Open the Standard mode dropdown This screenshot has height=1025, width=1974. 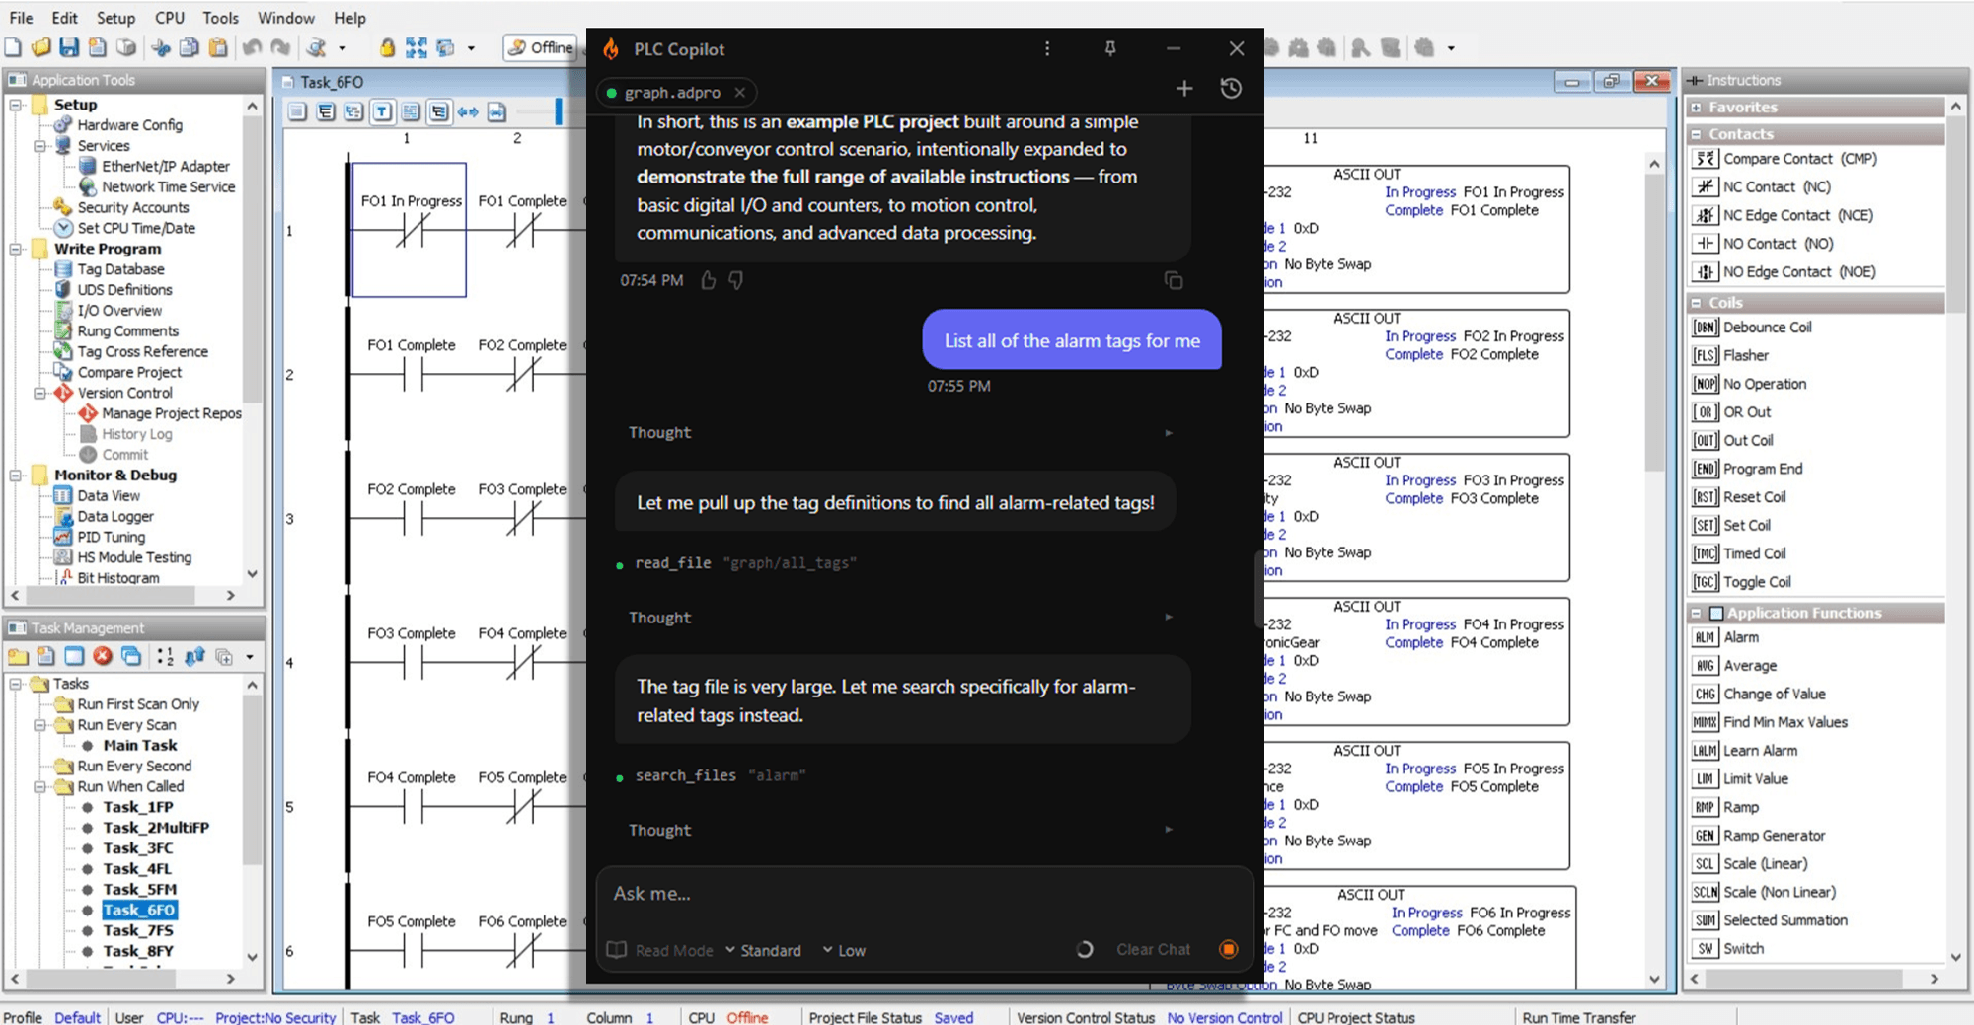pyautogui.click(x=764, y=950)
